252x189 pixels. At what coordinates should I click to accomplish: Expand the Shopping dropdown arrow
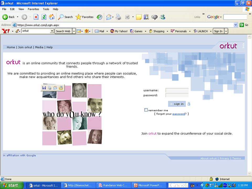click(167, 31)
